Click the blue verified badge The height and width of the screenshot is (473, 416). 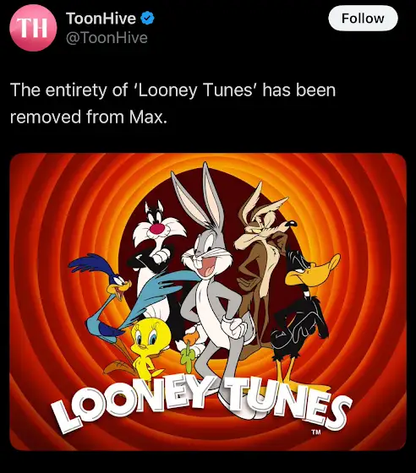pyautogui.click(x=147, y=19)
